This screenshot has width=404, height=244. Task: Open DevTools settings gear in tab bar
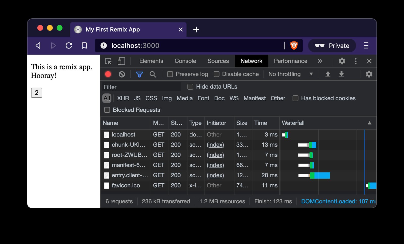(x=342, y=61)
